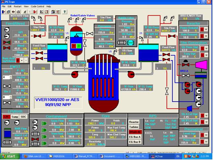Click the EWST Div 1 white valve
The image size is (214, 160).
pos(7,86)
